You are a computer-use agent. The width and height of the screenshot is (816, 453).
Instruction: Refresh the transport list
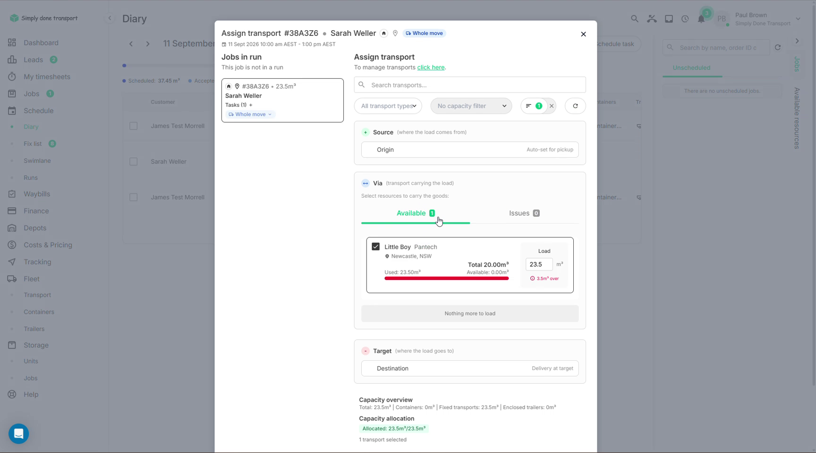tap(575, 106)
